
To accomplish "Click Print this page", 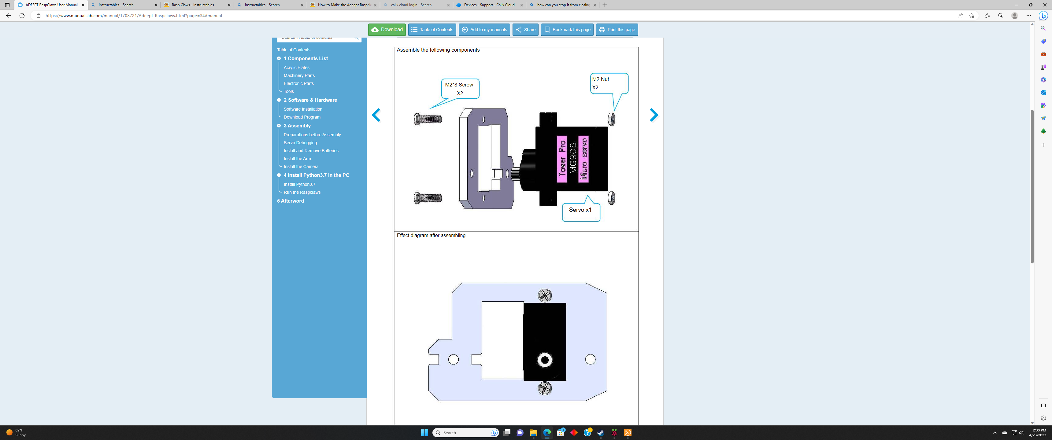I will pos(617,29).
